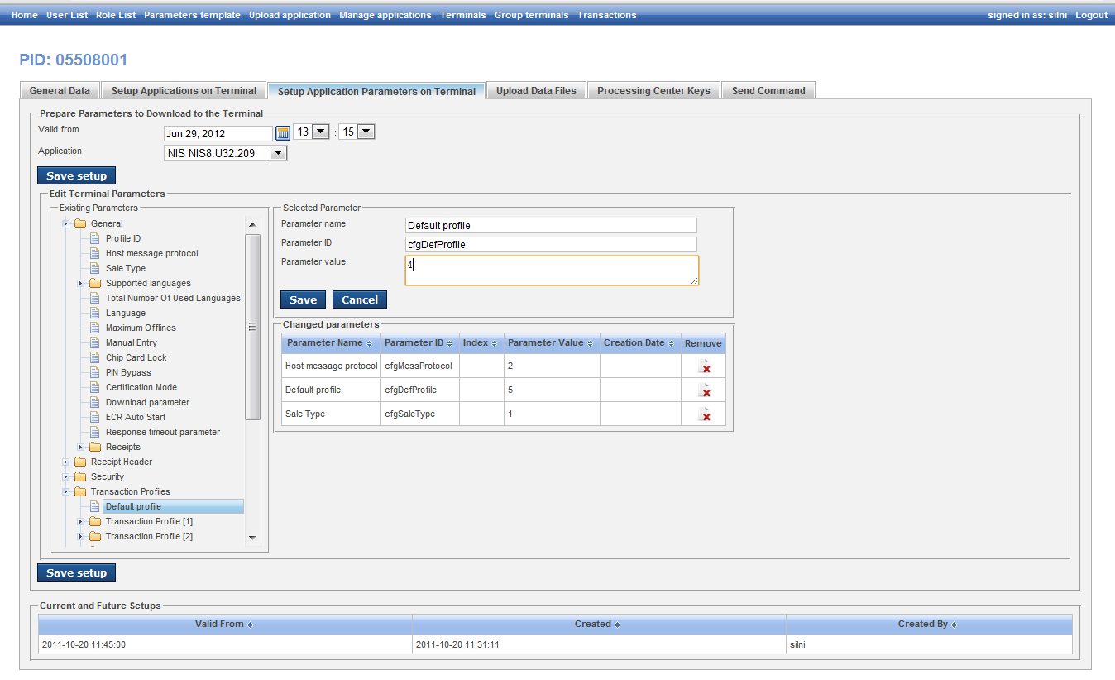Click Save in Selected Parameter panel

pos(303,299)
